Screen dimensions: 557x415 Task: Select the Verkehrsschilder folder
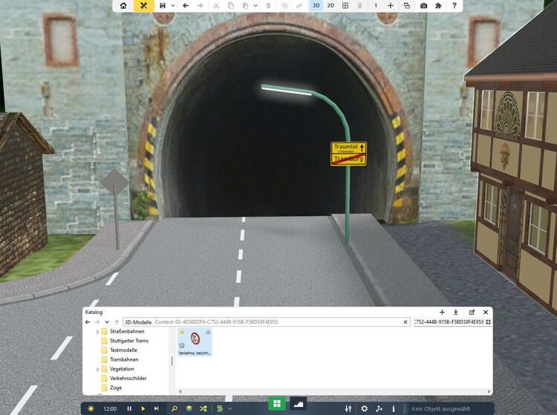point(128,378)
